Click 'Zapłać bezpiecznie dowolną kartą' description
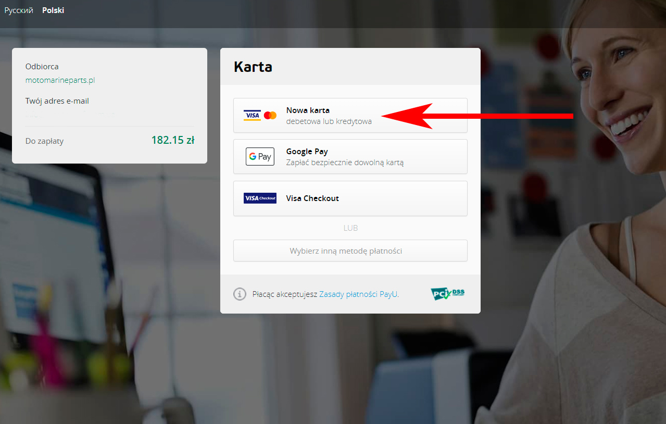666x424 pixels. tap(345, 163)
